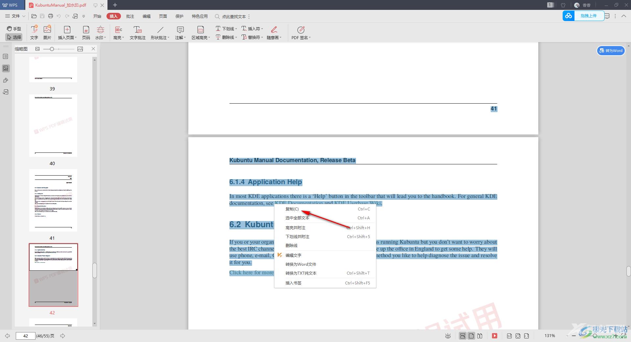Switch to the 特色应用 tab
The image size is (631, 342).
click(x=200, y=16)
